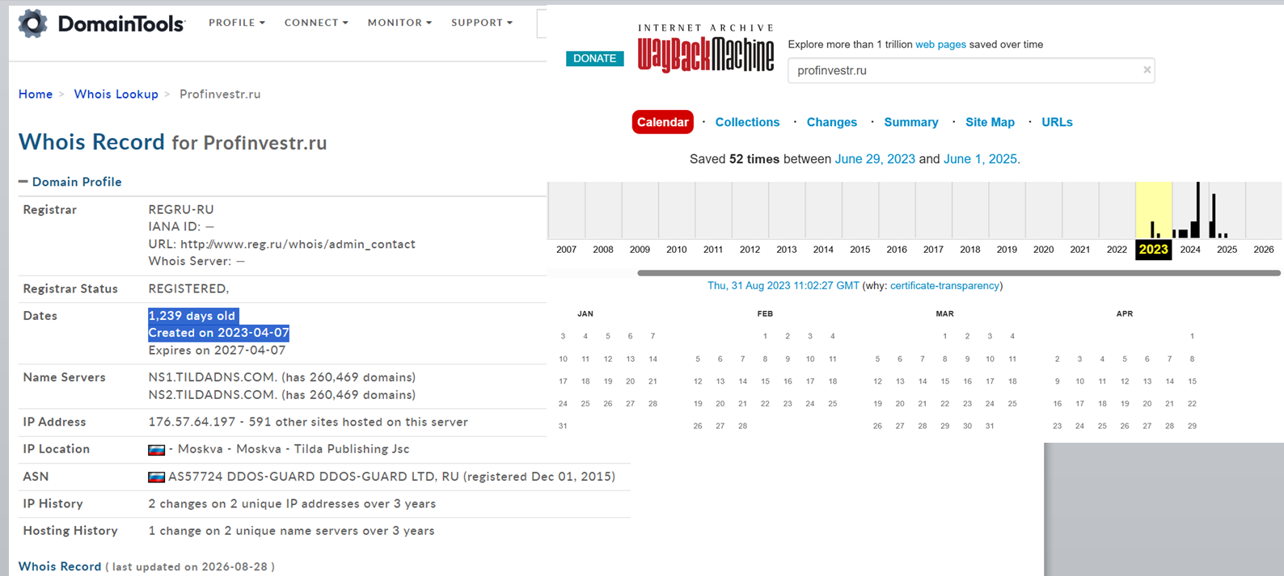Open the June 29, 2023 capture link

click(x=875, y=159)
